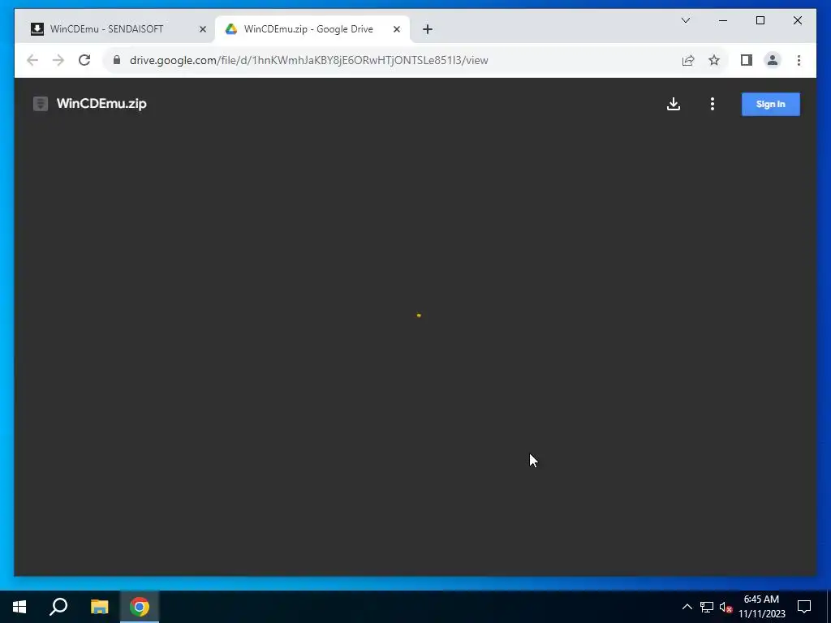This screenshot has height=623, width=831.
Task: Select the WinCDEmu.zip - Google Drive tab
Action: 312,29
